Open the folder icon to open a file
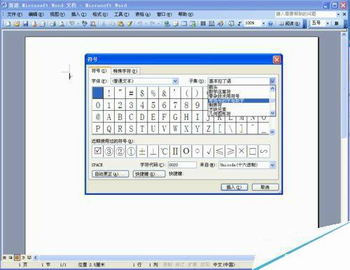The height and width of the screenshot is (270, 350). pos(17,24)
